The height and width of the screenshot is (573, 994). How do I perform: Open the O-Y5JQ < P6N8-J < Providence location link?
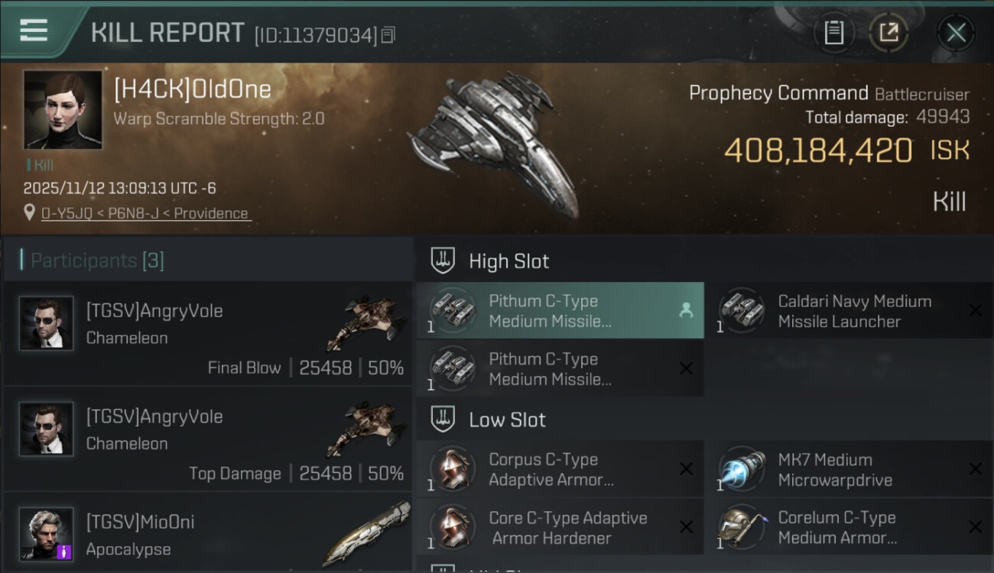(x=145, y=214)
